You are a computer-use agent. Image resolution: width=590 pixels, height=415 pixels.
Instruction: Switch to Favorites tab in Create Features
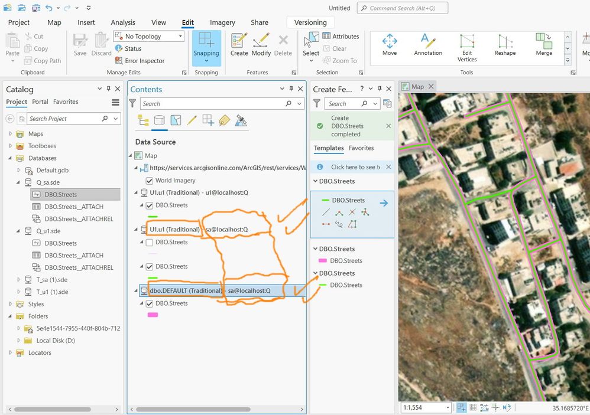(361, 148)
